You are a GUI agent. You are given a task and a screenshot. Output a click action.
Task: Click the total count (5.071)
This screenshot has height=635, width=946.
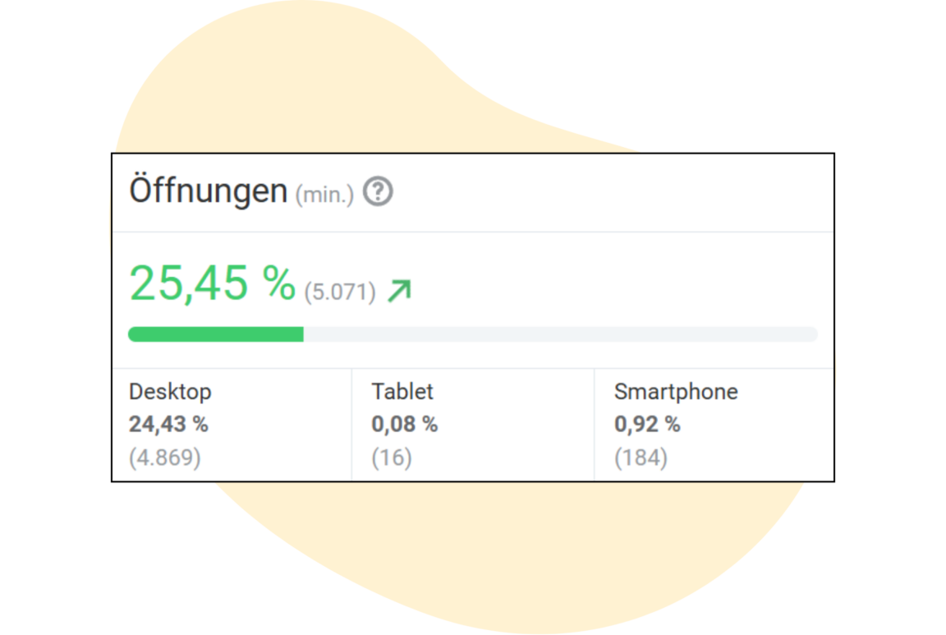[340, 292]
